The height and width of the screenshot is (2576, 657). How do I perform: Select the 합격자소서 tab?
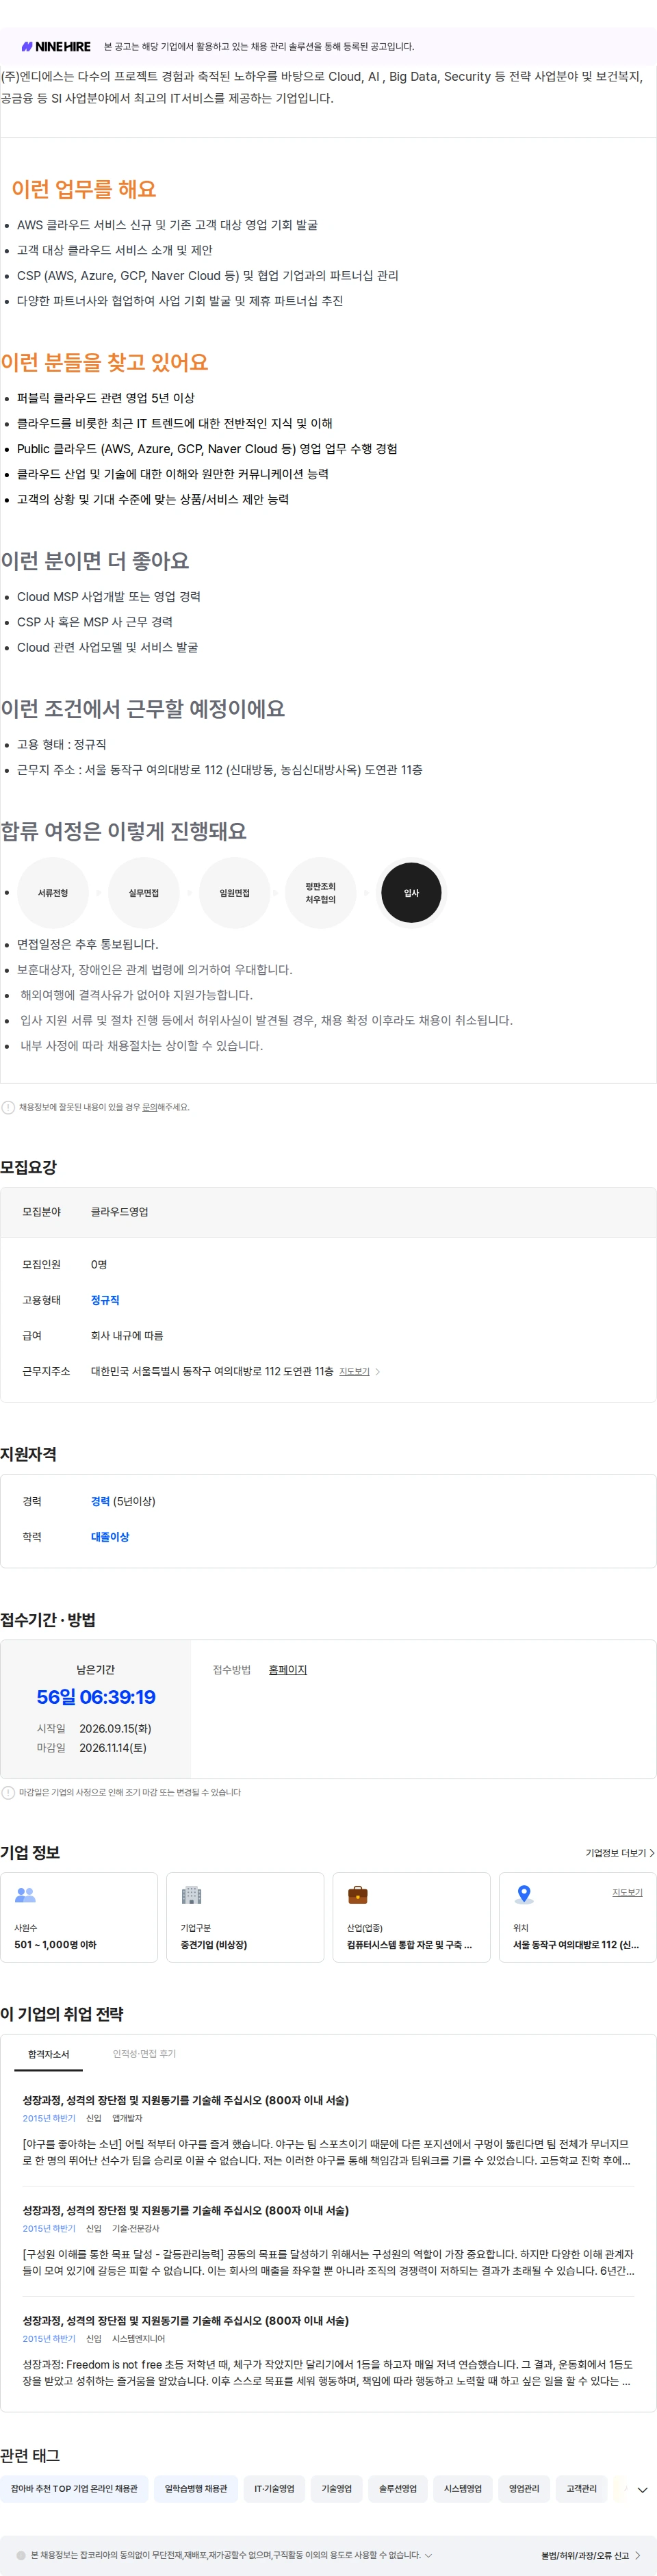pos(49,2053)
